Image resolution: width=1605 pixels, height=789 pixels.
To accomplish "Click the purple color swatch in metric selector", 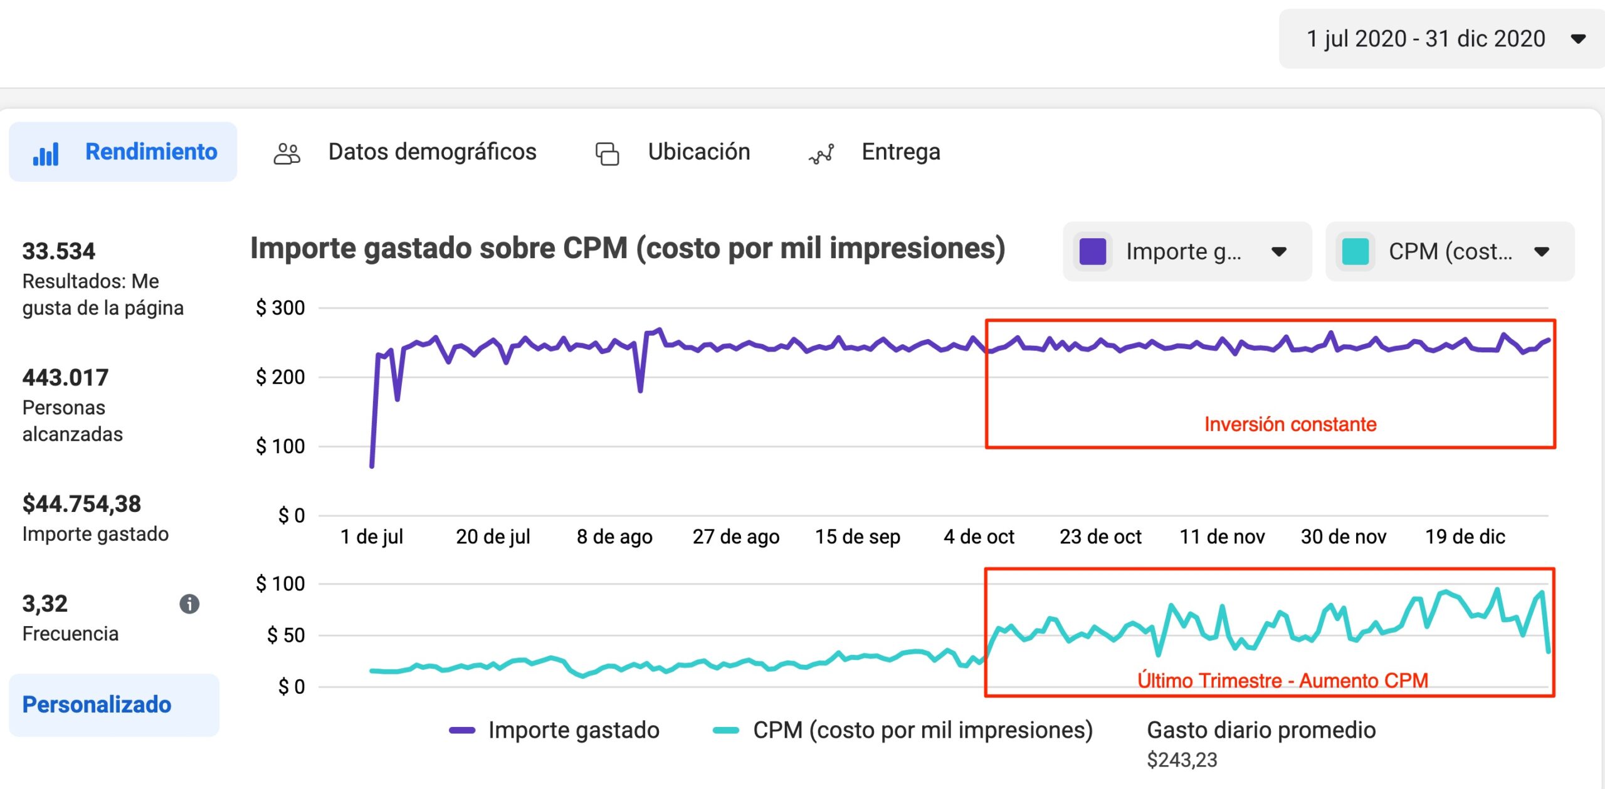I will click(x=1093, y=251).
